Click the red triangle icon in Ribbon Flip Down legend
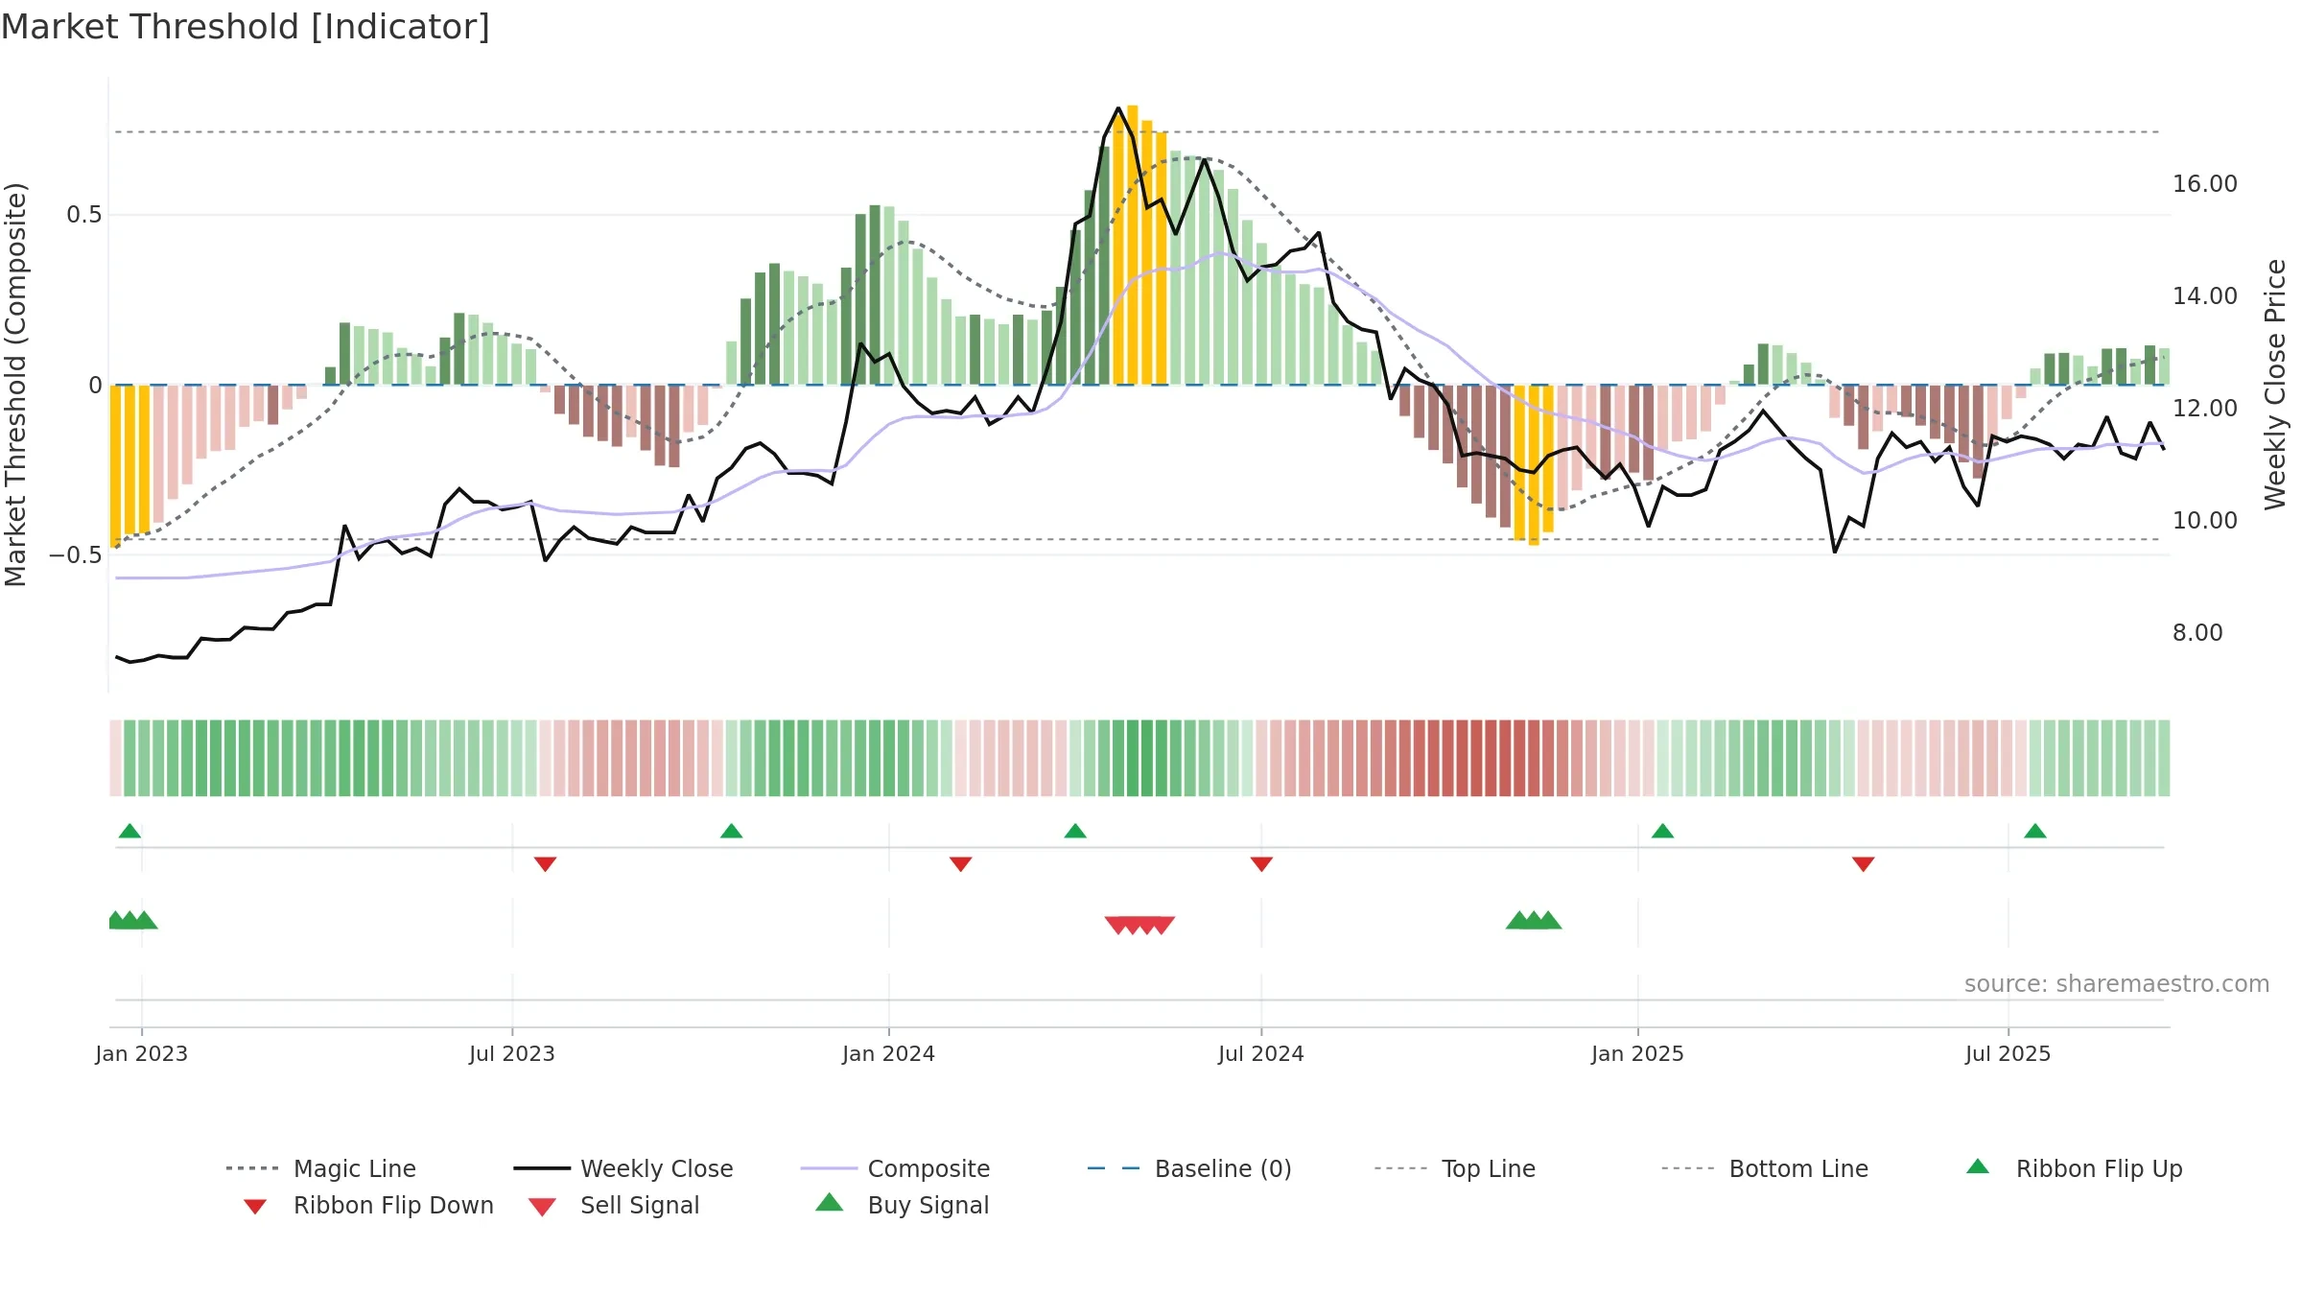2302x1295 pixels. pos(255,1207)
